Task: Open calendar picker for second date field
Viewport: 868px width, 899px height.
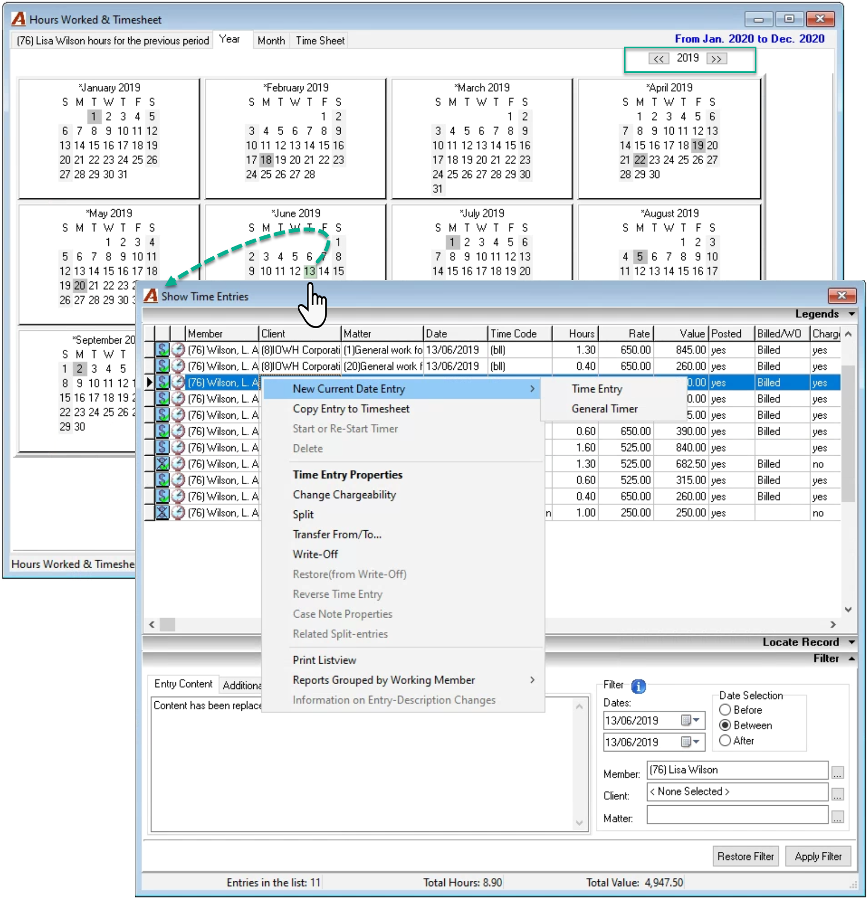Action: (686, 742)
